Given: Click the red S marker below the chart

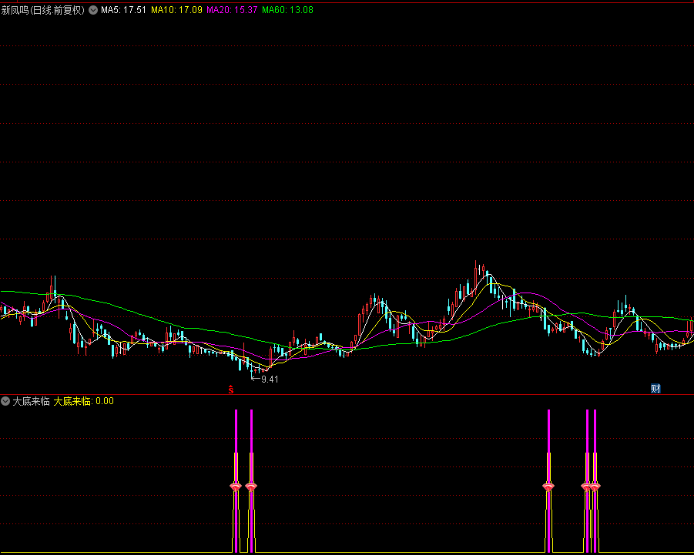Looking at the screenshot, I should [x=230, y=390].
